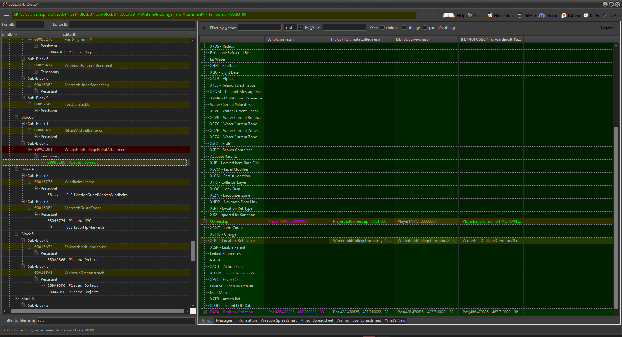
Task: Click the Ko-Fi cup icon
Action: (586, 15)
